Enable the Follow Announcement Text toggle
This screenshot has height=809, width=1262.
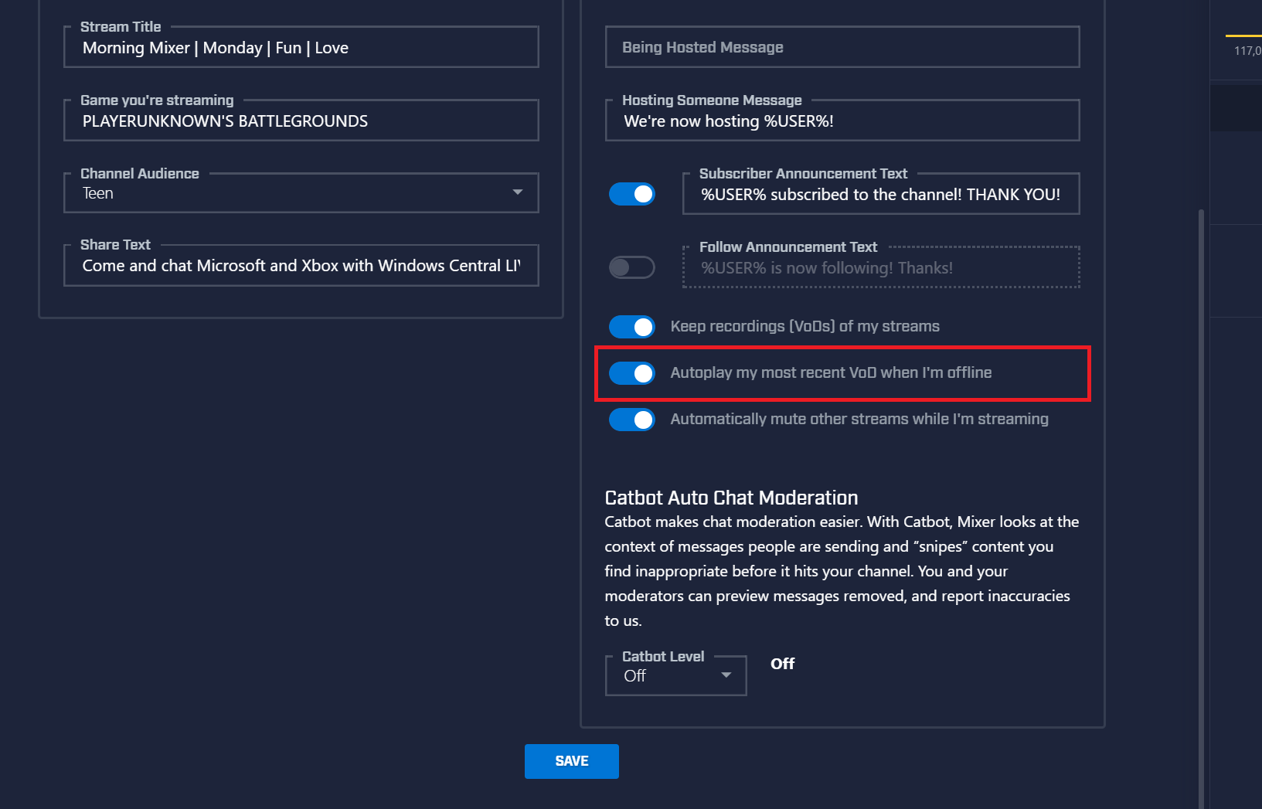pos(631,267)
